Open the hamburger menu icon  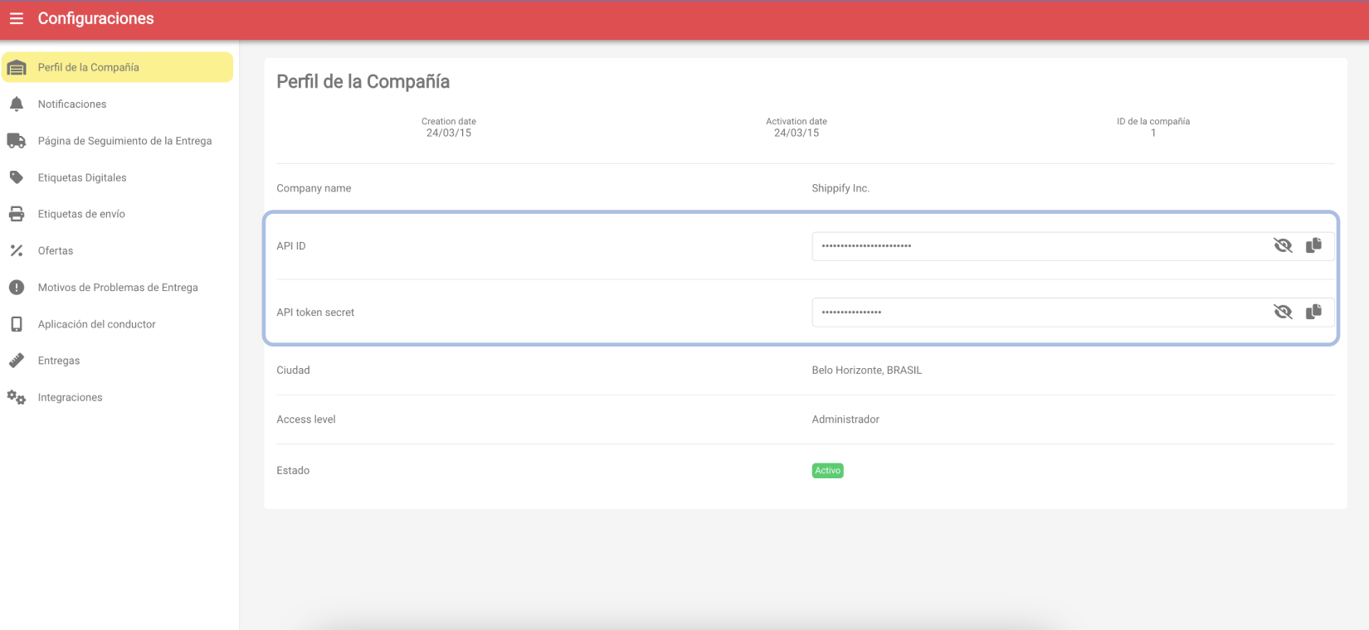point(17,18)
